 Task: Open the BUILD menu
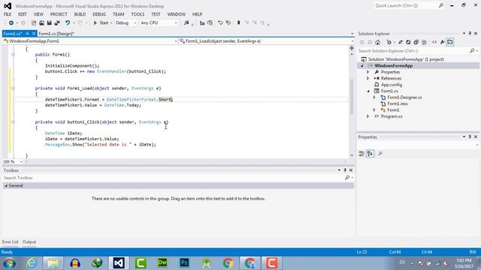click(x=80, y=14)
